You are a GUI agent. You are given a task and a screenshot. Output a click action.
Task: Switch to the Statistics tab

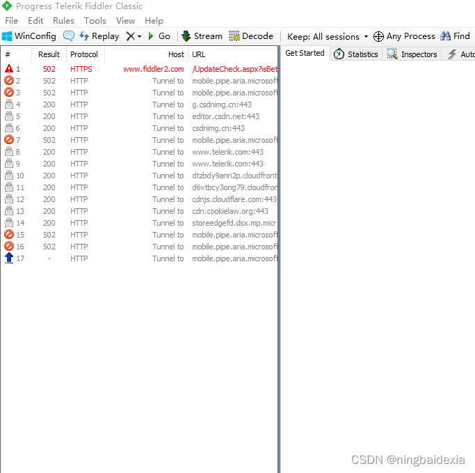[x=356, y=54]
